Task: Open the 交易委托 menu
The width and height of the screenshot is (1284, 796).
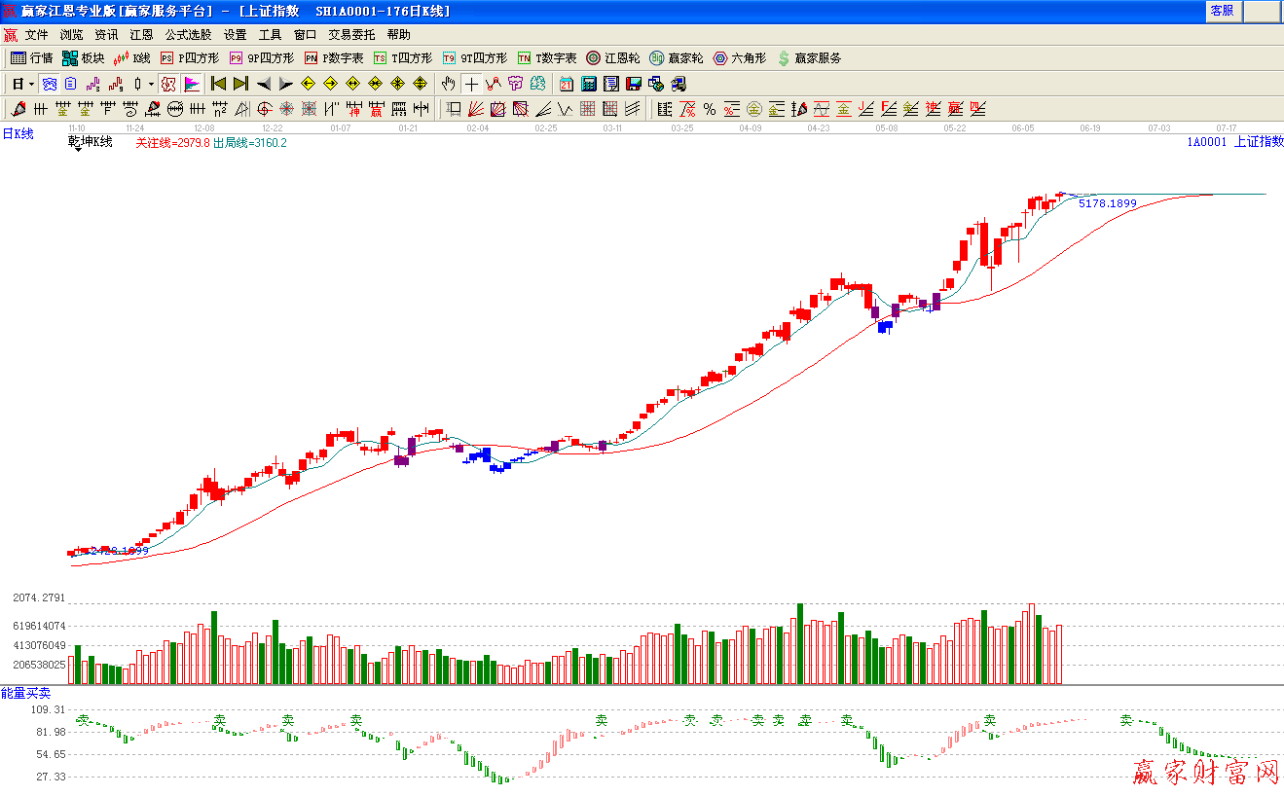Action: tap(351, 34)
